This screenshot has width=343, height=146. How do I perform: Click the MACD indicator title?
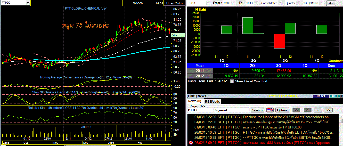(86, 77)
